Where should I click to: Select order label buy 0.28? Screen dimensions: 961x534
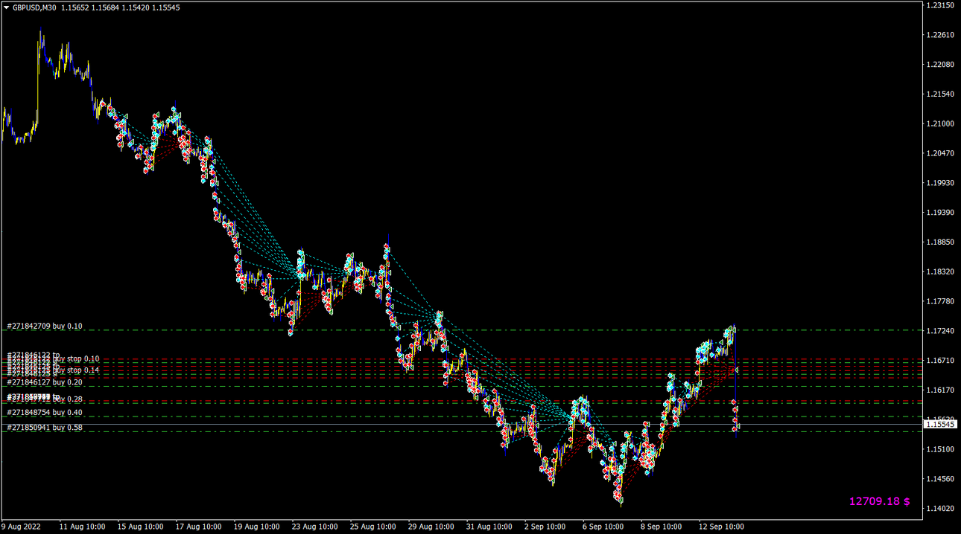tap(68, 400)
